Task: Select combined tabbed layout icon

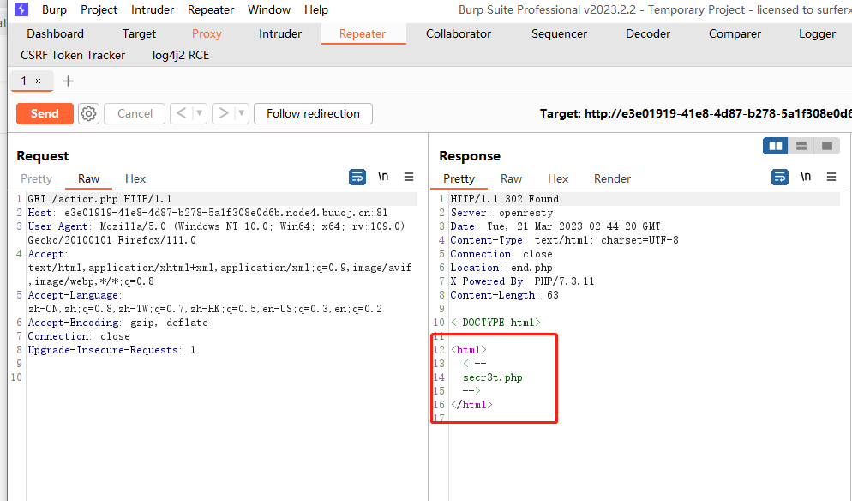Action: tap(827, 146)
